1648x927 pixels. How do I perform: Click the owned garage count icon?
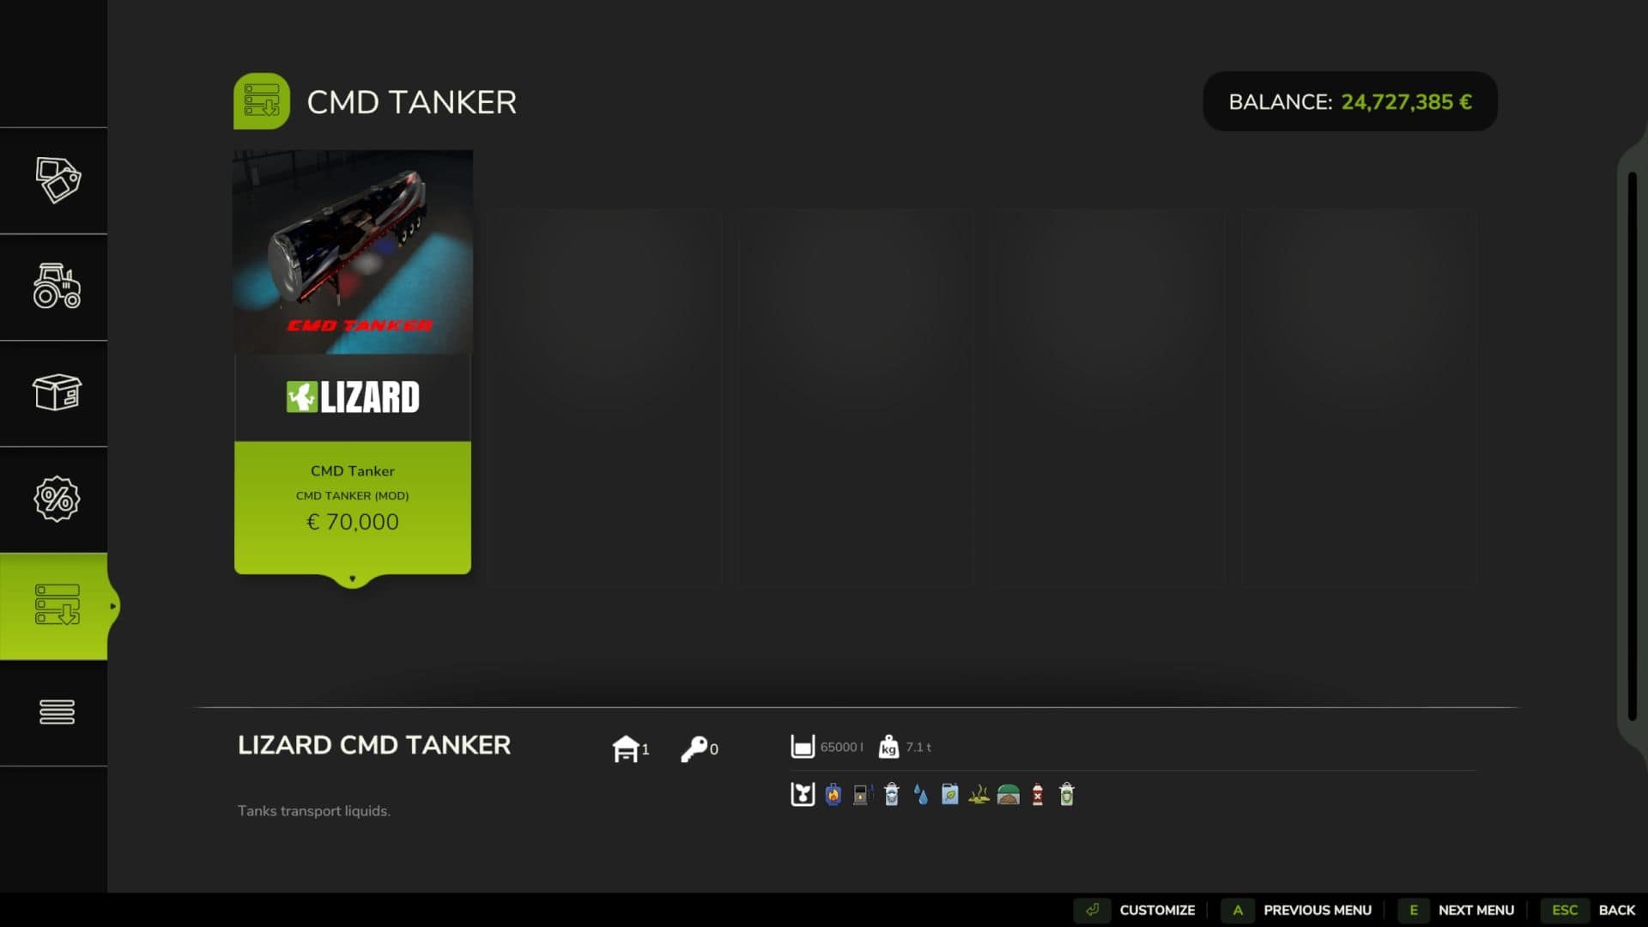coord(626,748)
